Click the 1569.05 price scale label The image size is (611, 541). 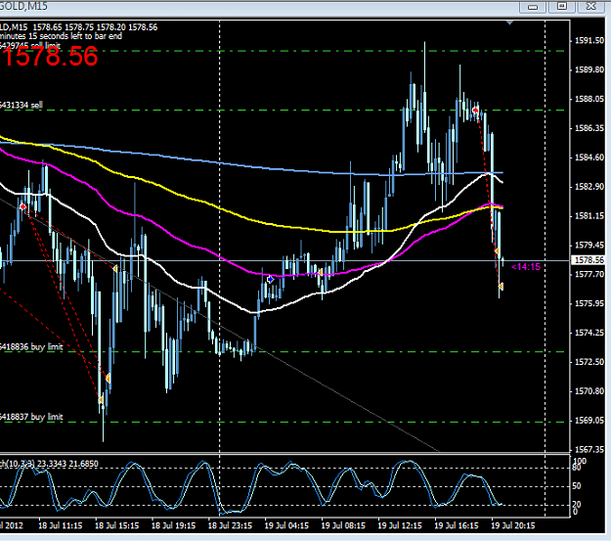tap(589, 421)
